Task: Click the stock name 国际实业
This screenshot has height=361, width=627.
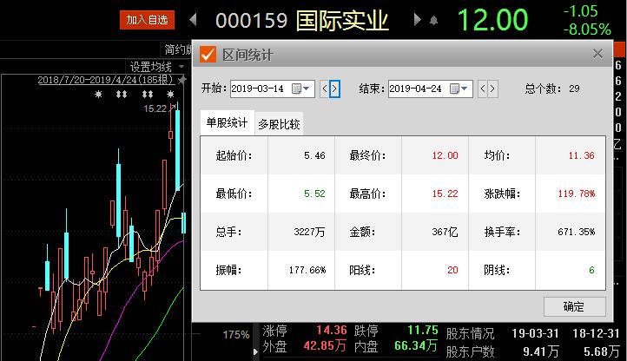Action: tap(342, 21)
